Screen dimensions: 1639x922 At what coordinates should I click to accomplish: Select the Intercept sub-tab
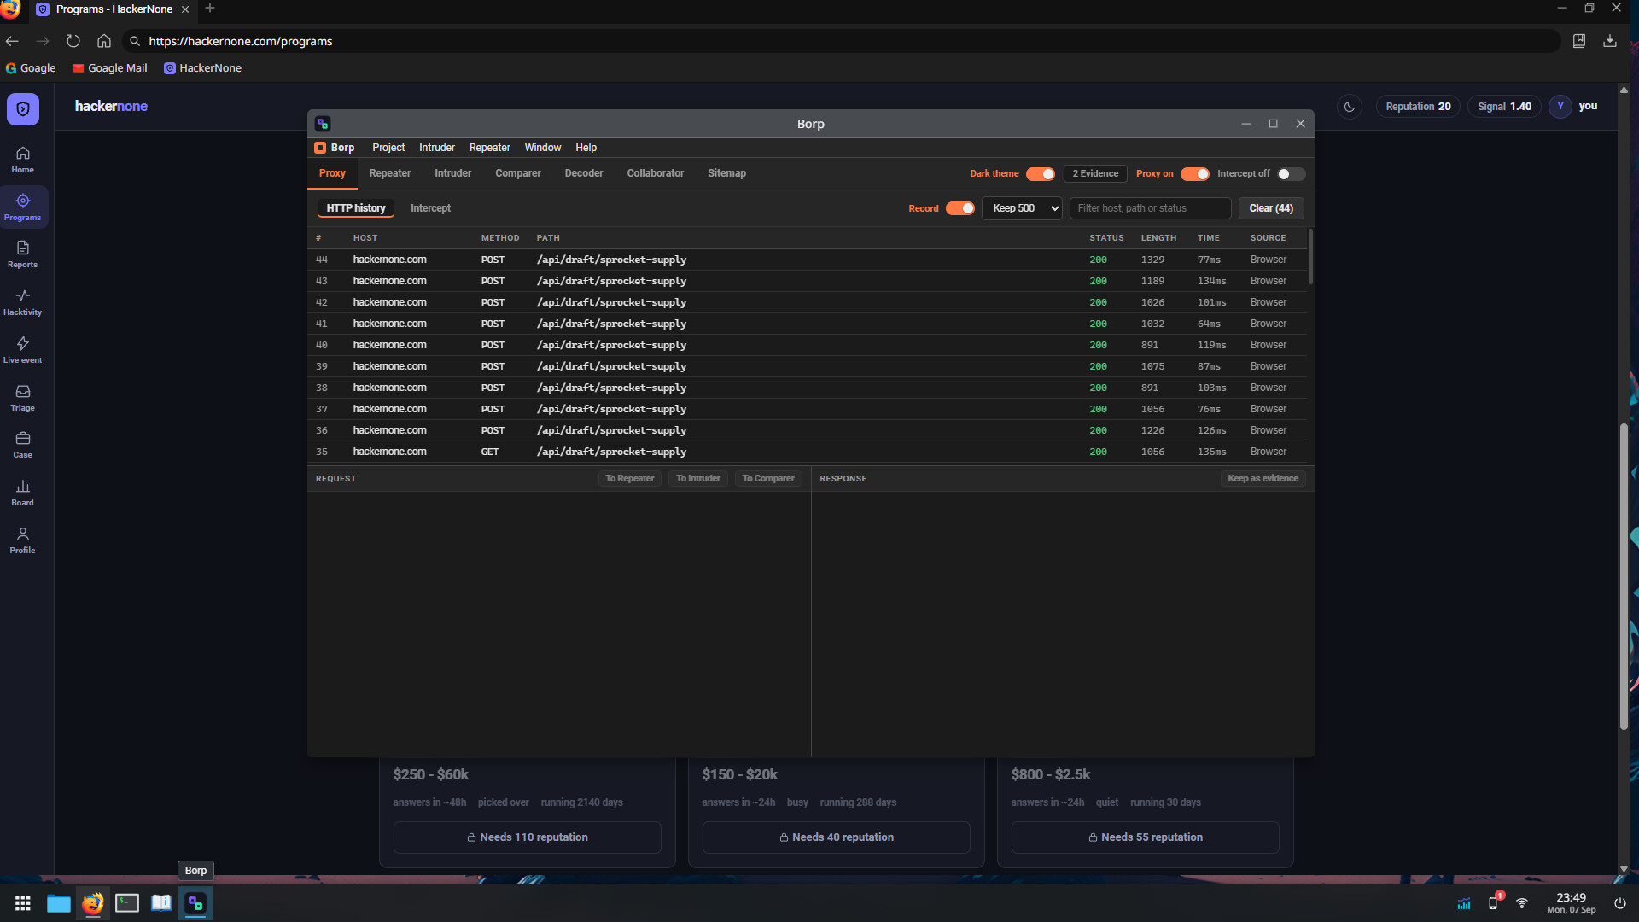tap(430, 208)
